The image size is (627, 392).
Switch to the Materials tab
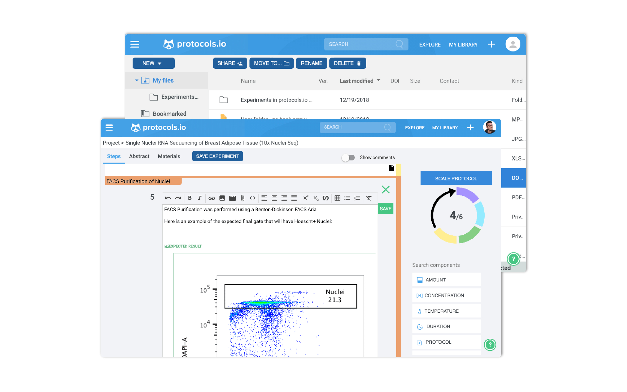pos(169,156)
